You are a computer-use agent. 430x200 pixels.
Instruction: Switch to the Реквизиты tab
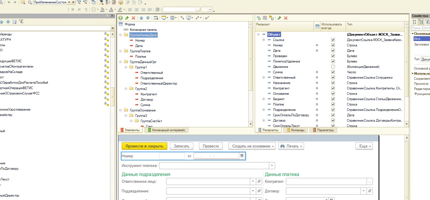[x=268, y=130]
